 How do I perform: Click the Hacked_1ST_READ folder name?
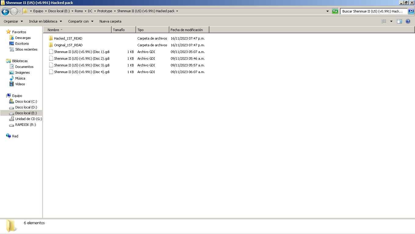pos(68,38)
